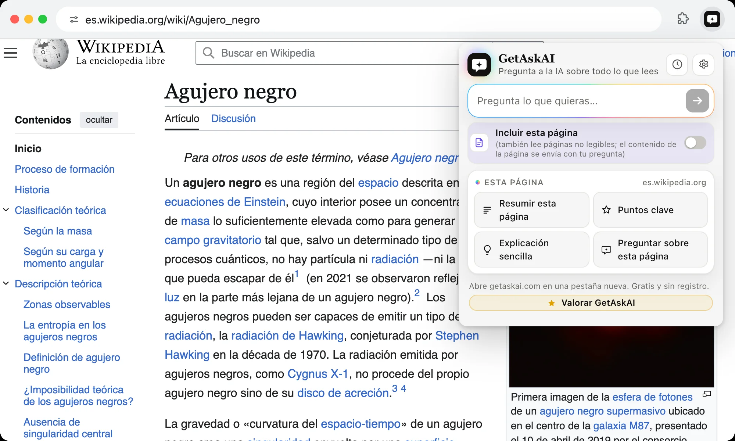Open the browser extensions puzzle icon
Screen dimensions: 735x441
pyautogui.click(x=683, y=19)
